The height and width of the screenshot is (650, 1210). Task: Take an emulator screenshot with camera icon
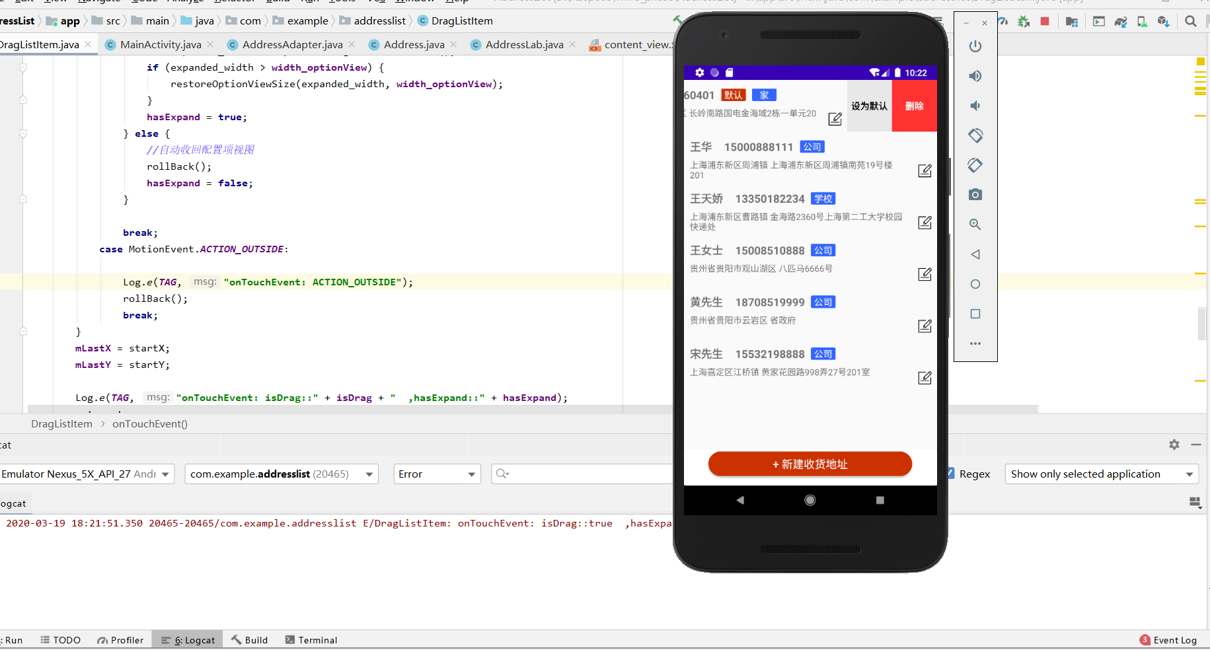[x=975, y=195]
